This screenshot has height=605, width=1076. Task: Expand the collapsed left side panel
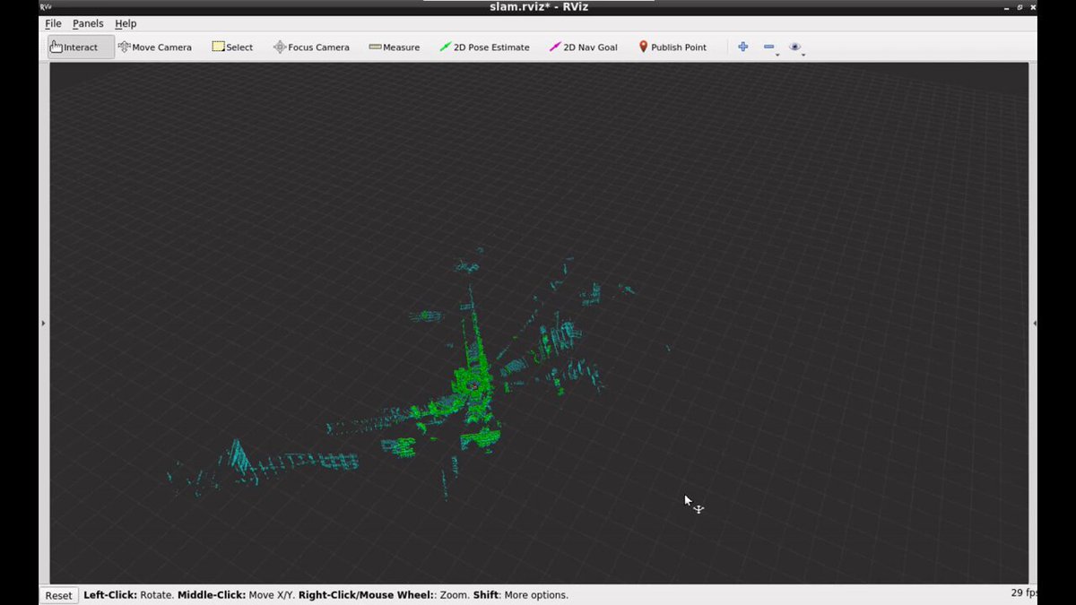coord(43,323)
